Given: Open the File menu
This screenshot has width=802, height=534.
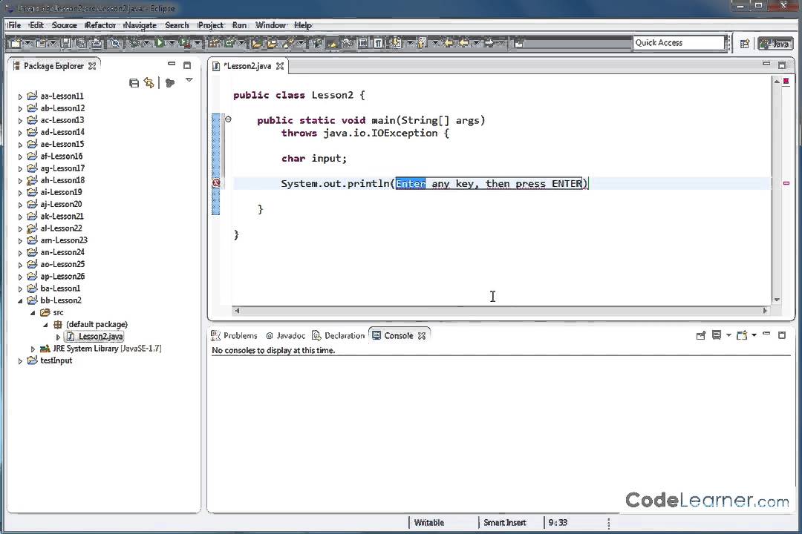Looking at the screenshot, I should [x=14, y=25].
